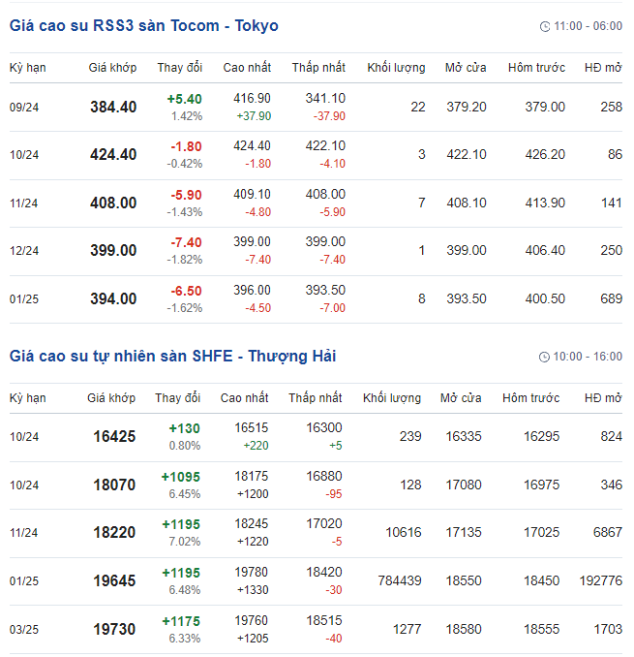Image resolution: width=634 pixels, height=657 pixels.
Task: Select the matched price 384.40
Action: [113, 107]
